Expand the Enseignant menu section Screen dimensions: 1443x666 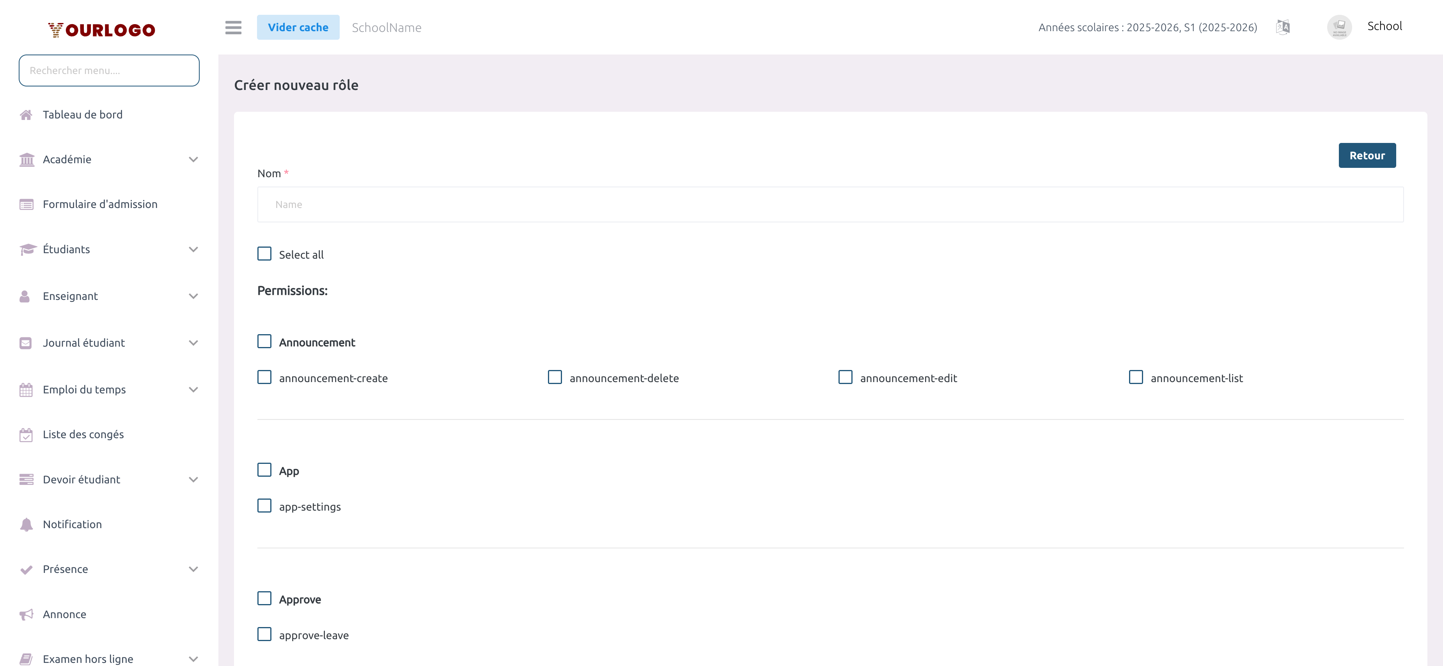(x=193, y=296)
